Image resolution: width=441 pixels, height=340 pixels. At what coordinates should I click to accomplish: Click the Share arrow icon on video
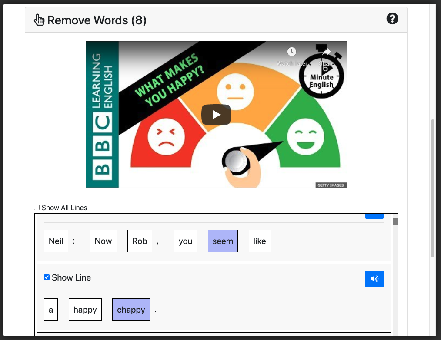[x=327, y=52]
